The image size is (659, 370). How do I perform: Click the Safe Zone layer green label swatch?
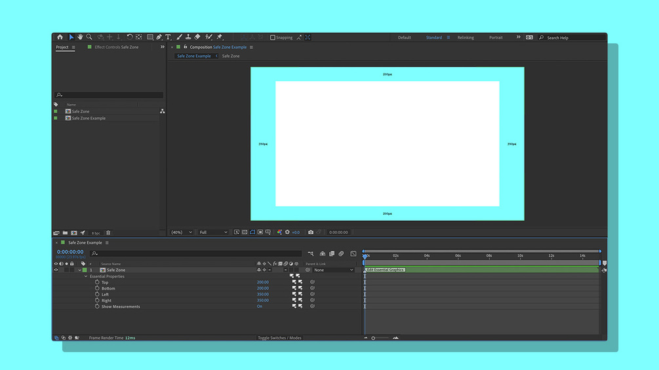[x=85, y=270]
